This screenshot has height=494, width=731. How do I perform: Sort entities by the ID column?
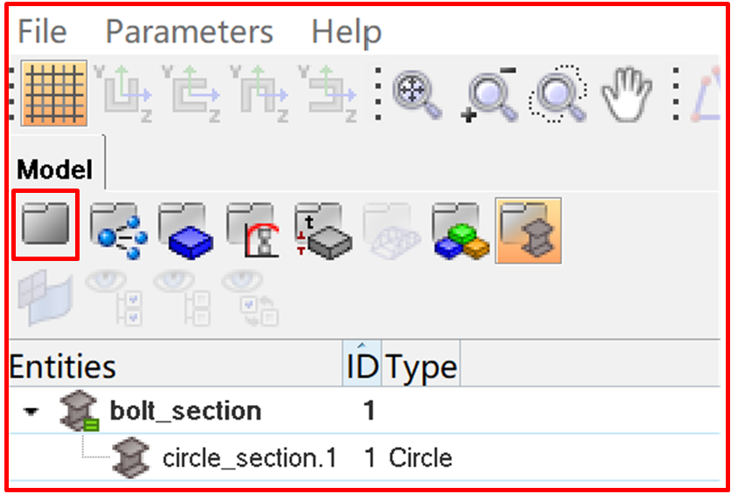pyautogui.click(x=362, y=363)
